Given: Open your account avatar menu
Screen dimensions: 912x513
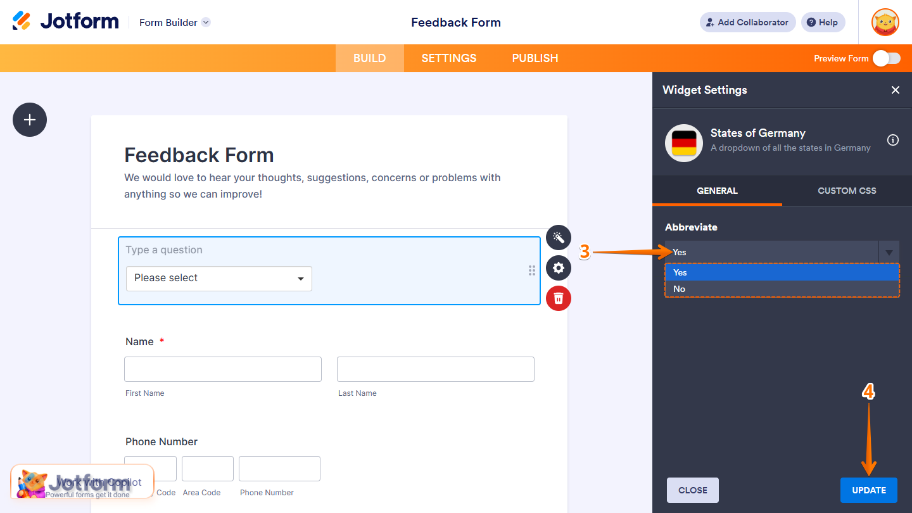Looking at the screenshot, I should pos(885,22).
